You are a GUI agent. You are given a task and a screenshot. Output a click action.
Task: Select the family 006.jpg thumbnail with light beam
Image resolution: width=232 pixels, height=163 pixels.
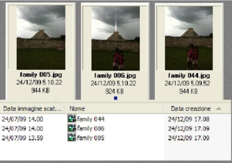coord(116,38)
